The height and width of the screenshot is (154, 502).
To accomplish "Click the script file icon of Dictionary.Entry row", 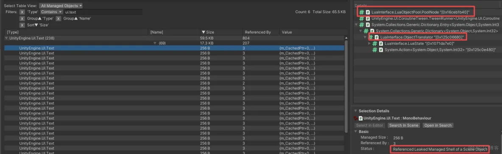I will pyautogui.click(x=368, y=25).
